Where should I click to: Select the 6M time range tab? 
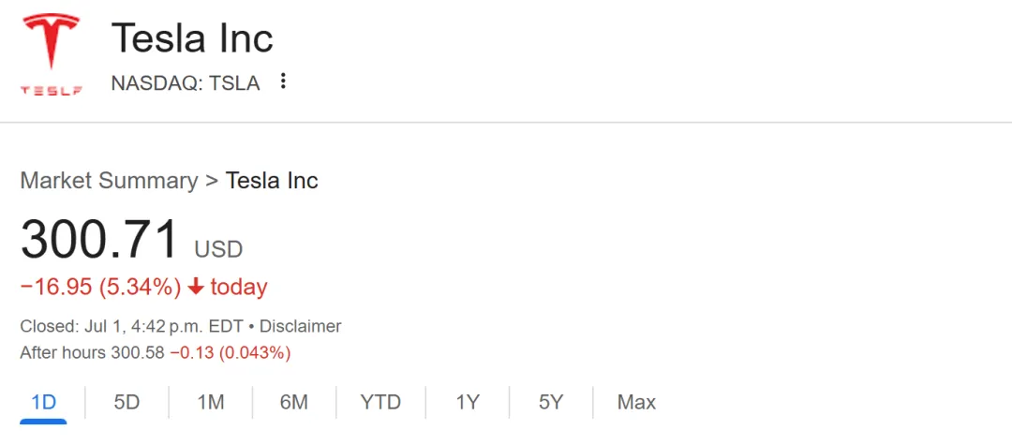[293, 402]
